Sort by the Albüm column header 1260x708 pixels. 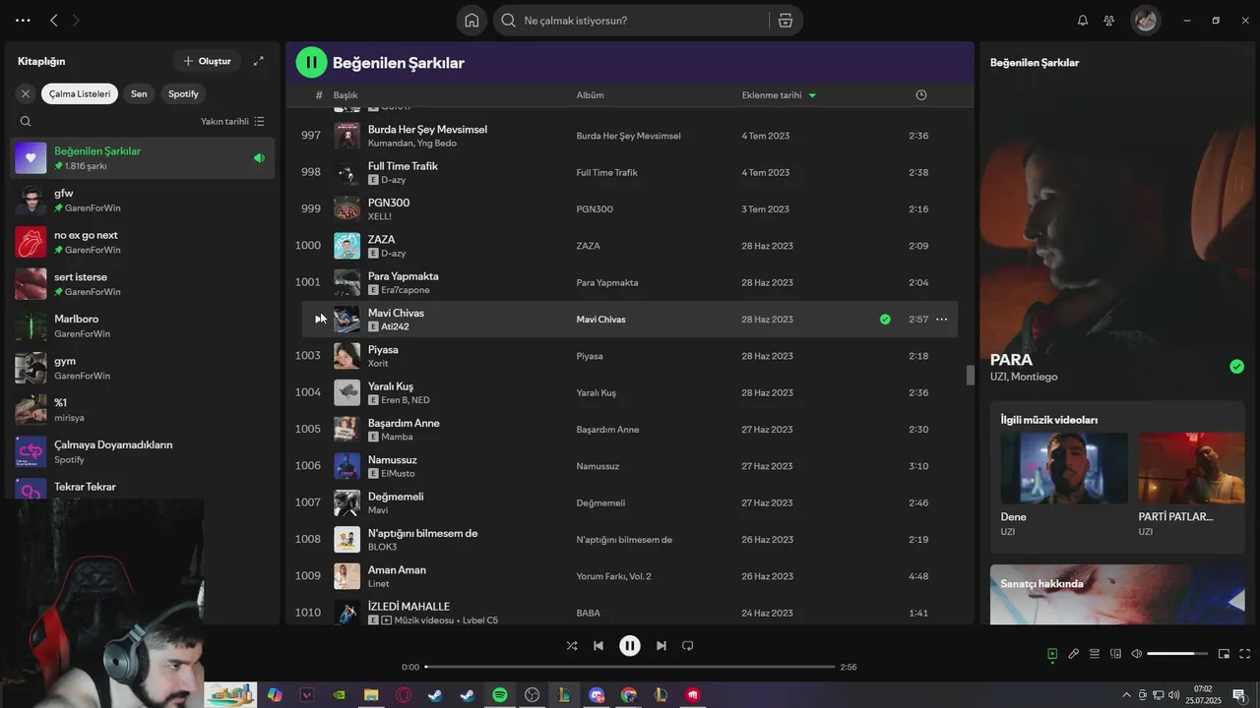[590, 95]
